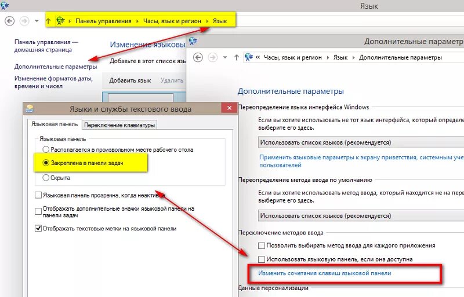This screenshot has width=464, height=297.
Task: Click Forward arrow in Дополнительные параметры window
Action: (212, 57)
